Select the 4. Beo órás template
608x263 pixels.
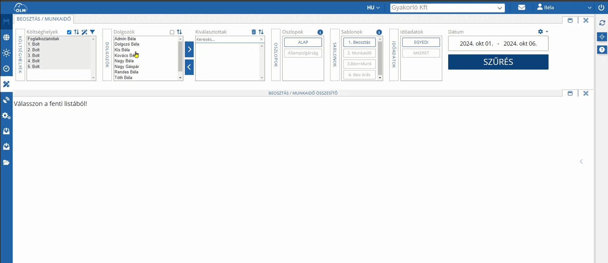pyautogui.click(x=359, y=75)
